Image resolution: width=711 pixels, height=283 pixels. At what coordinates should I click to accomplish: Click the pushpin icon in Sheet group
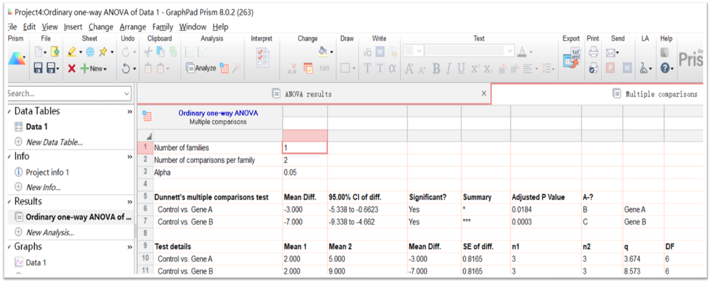[103, 53]
